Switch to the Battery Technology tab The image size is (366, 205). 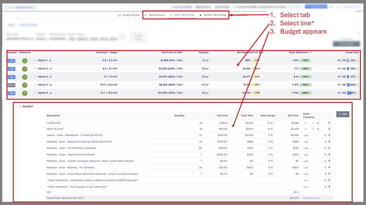(213, 15)
